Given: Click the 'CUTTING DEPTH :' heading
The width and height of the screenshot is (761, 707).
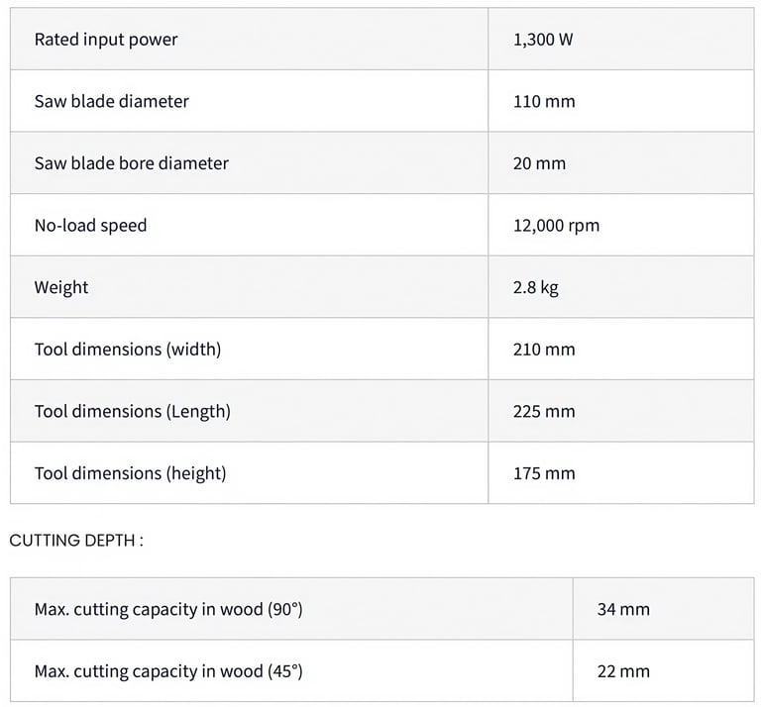Looking at the screenshot, I should pyautogui.click(x=76, y=541).
